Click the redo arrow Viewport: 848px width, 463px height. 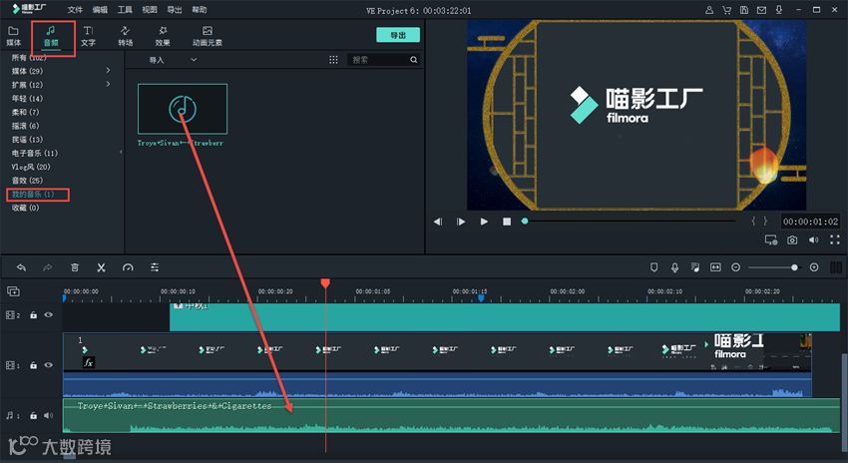pyautogui.click(x=48, y=267)
